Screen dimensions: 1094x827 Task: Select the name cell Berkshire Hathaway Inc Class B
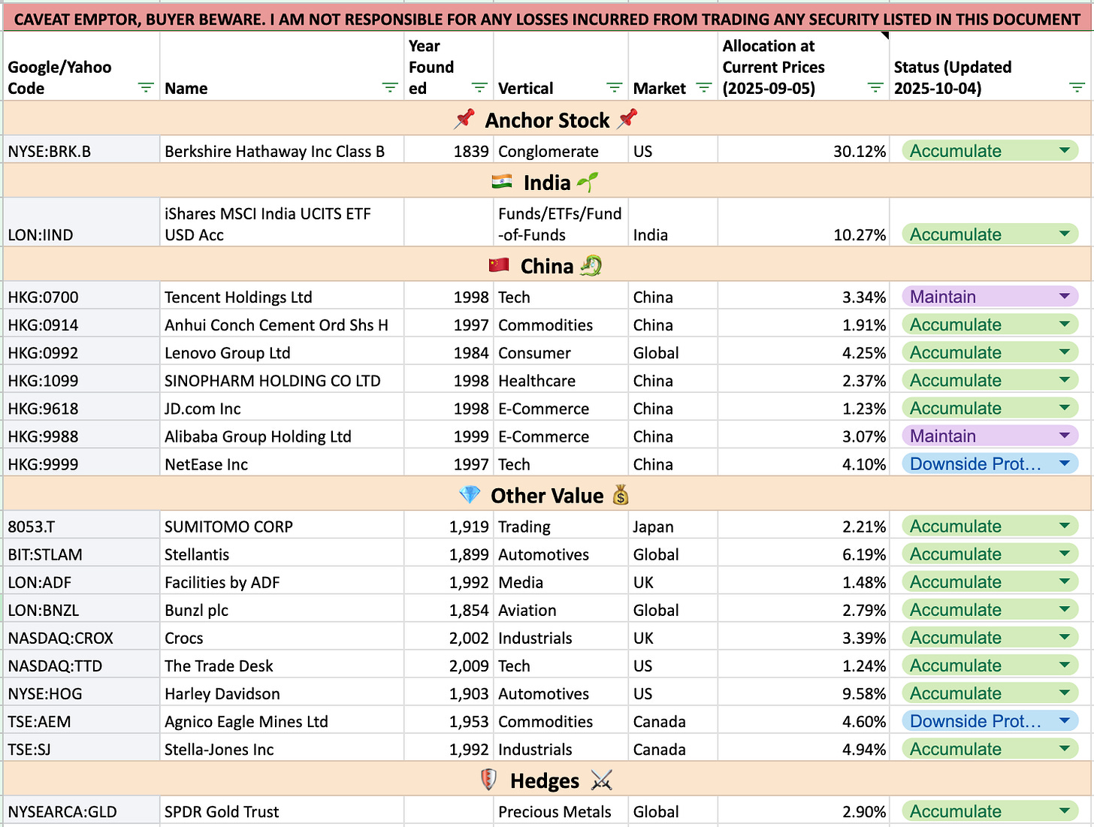click(282, 149)
